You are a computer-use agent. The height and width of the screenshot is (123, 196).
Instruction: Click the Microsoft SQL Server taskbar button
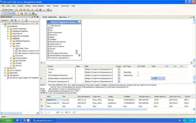click(44, 120)
